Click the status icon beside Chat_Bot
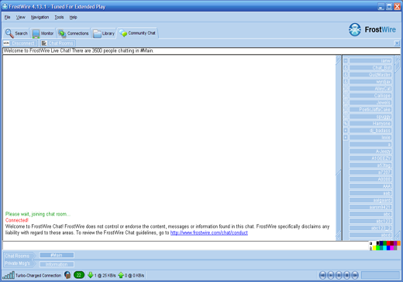The image size is (403, 282). [346, 68]
